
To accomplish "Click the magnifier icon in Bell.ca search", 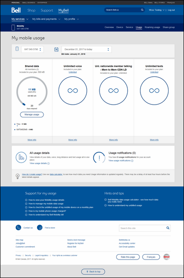I will (142, 10).
